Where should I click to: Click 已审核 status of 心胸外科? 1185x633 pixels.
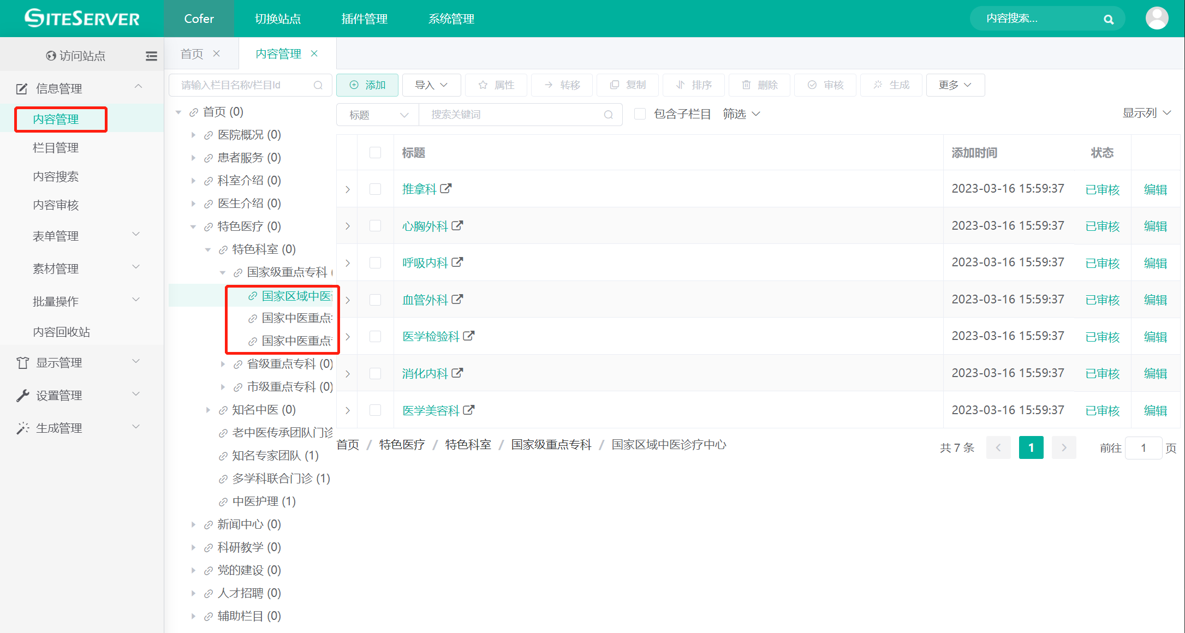pyautogui.click(x=1103, y=226)
